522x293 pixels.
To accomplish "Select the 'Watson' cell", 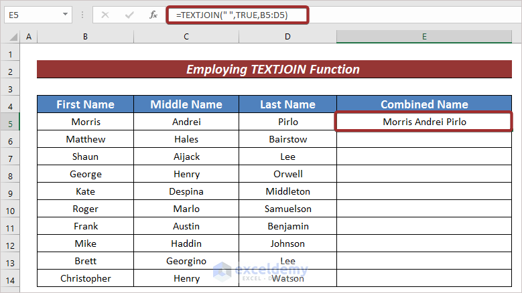I will click(287, 278).
